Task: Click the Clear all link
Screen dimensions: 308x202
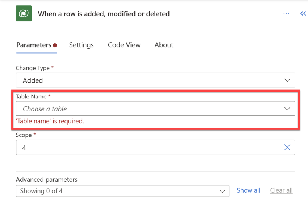Action: (x=281, y=190)
